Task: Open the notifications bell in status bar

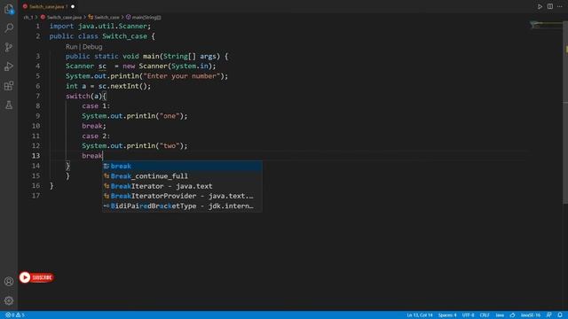Action: [x=560, y=315]
